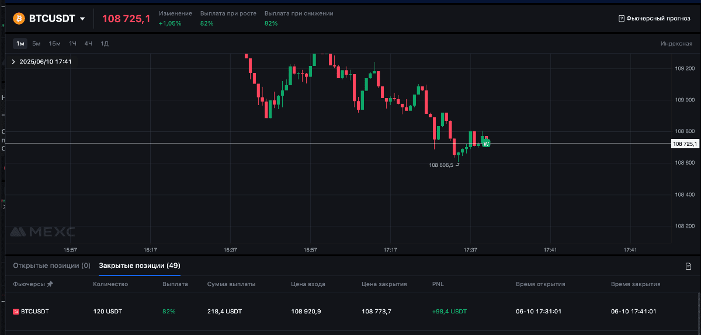Viewport: 701px width, 335px height.
Task: Click the Выплата при снижении label
Action: (x=299, y=13)
